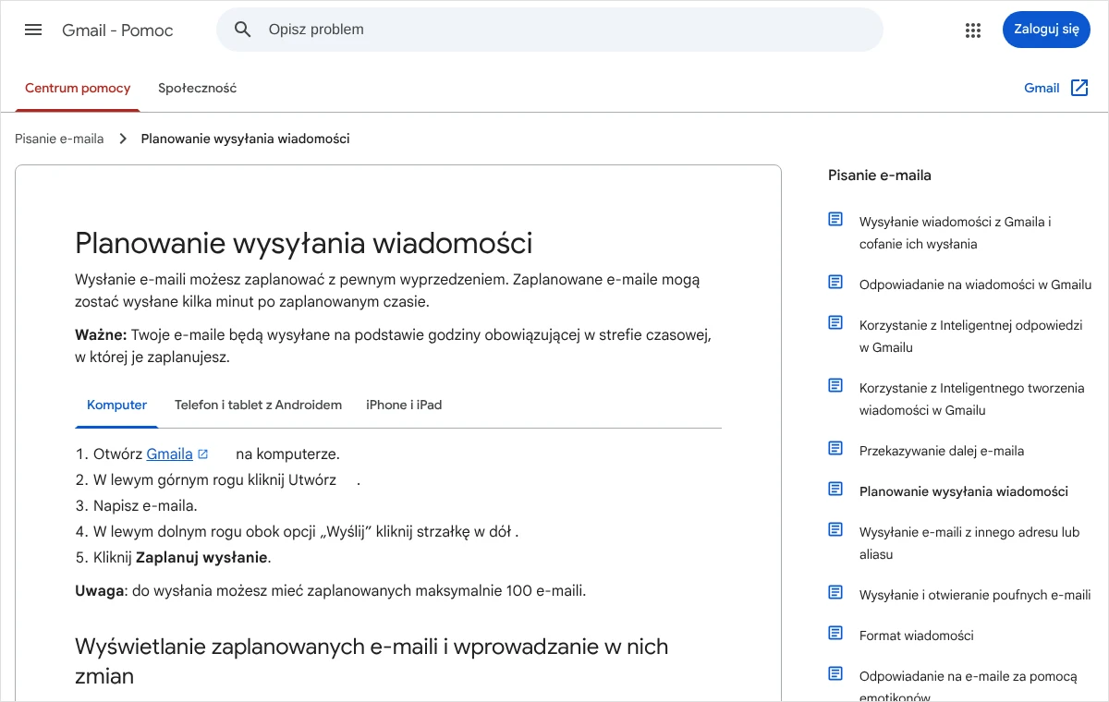This screenshot has height=702, width=1109.
Task: Click document icon beside sidebar Planowanie wysyłania wiadomości
Action: 835,489
